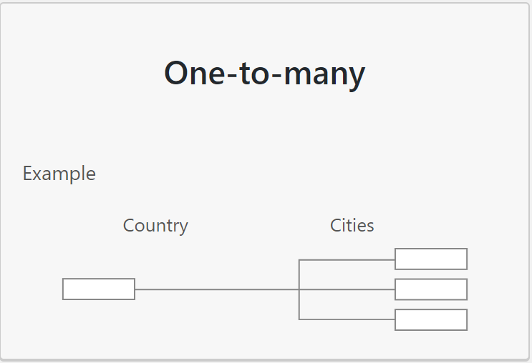
Task: Select the bottommost Cities rectangle
Action: point(431,319)
